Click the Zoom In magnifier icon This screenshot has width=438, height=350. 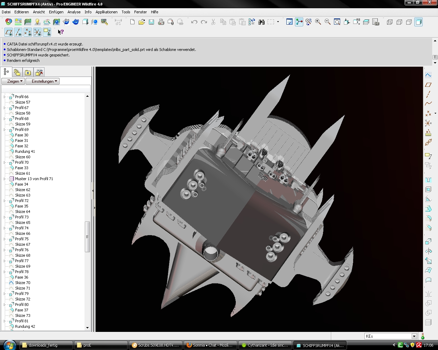318,22
